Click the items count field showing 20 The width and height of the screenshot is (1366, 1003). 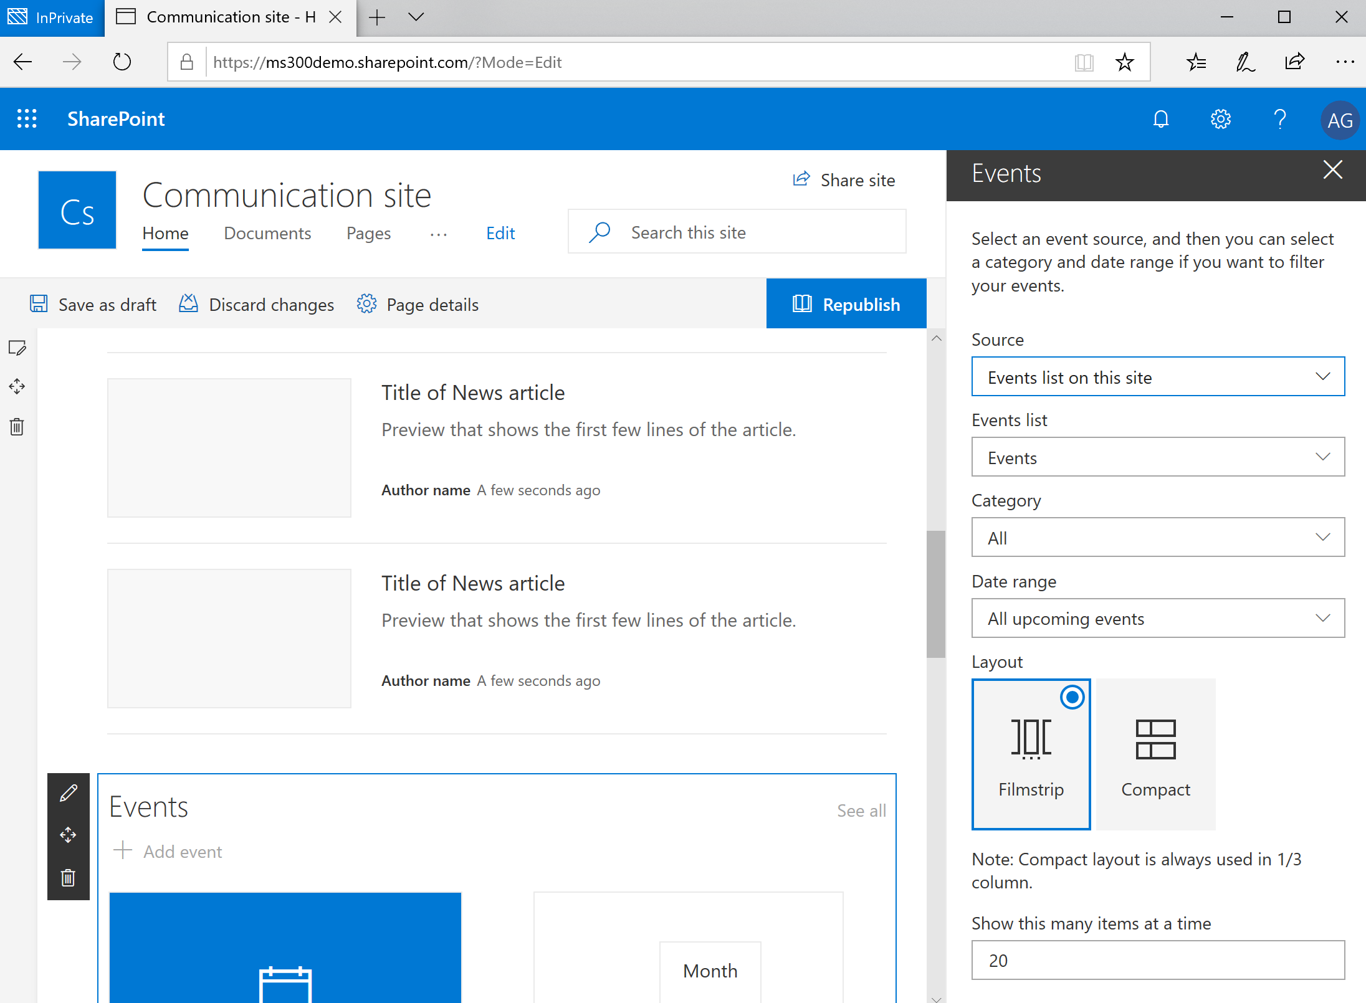coord(1158,960)
